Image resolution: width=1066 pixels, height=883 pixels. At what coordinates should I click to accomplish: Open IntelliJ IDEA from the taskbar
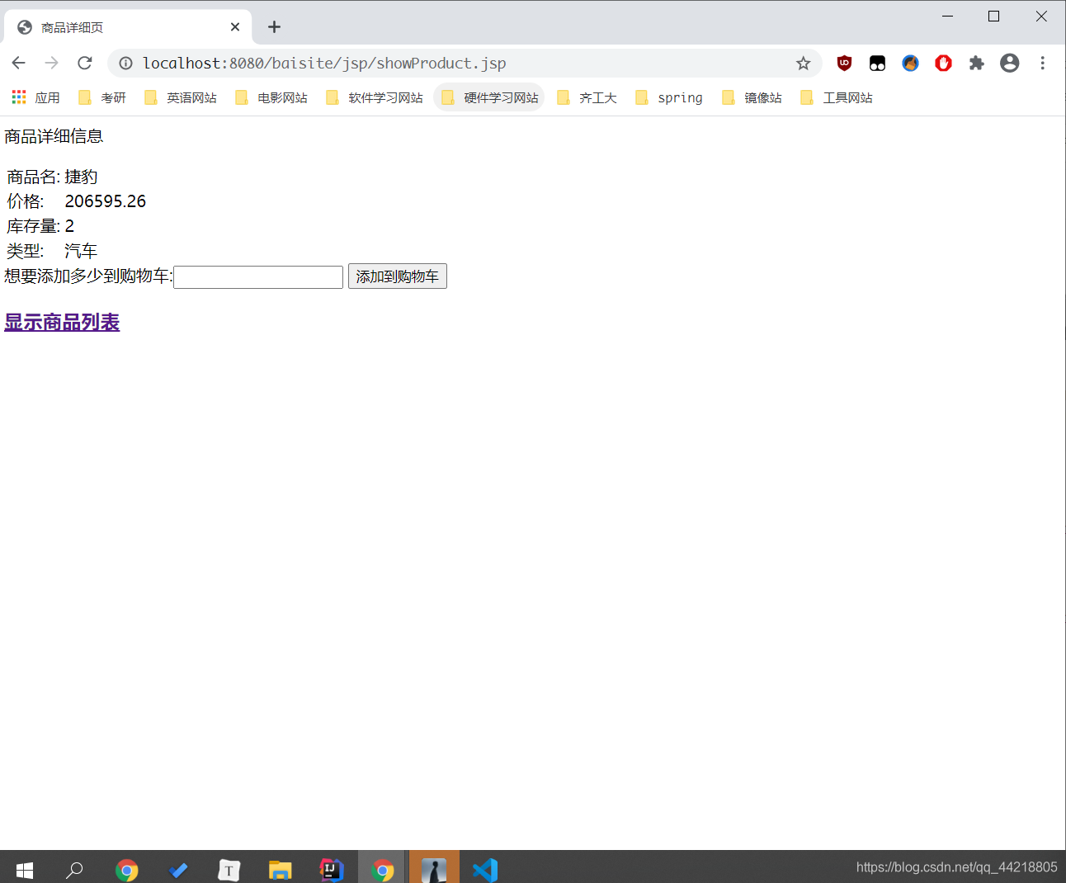coord(332,870)
